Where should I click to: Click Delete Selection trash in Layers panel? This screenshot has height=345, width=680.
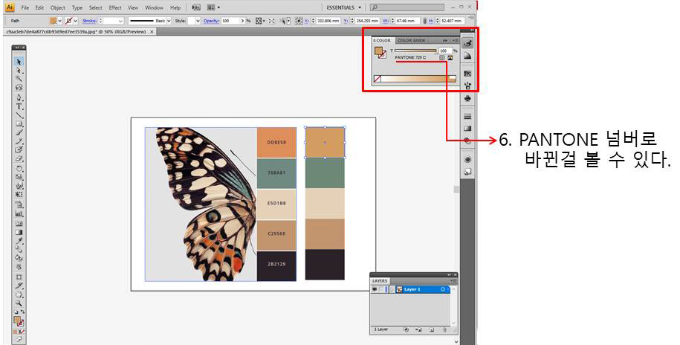click(x=444, y=330)
